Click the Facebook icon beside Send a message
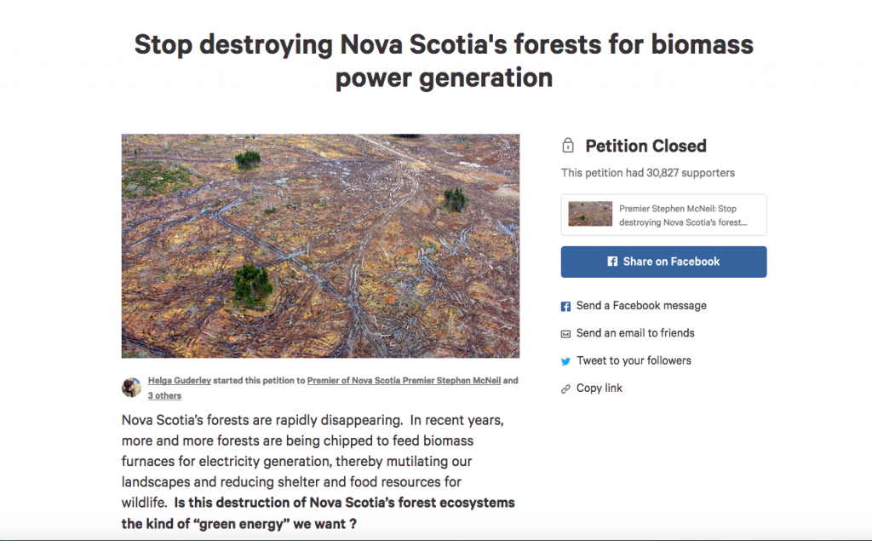 click(x=565, y=306)
